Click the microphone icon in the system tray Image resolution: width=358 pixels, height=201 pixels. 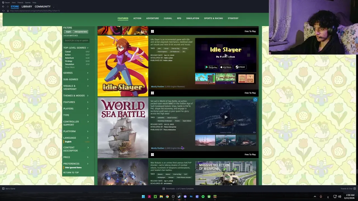point(321,197)
